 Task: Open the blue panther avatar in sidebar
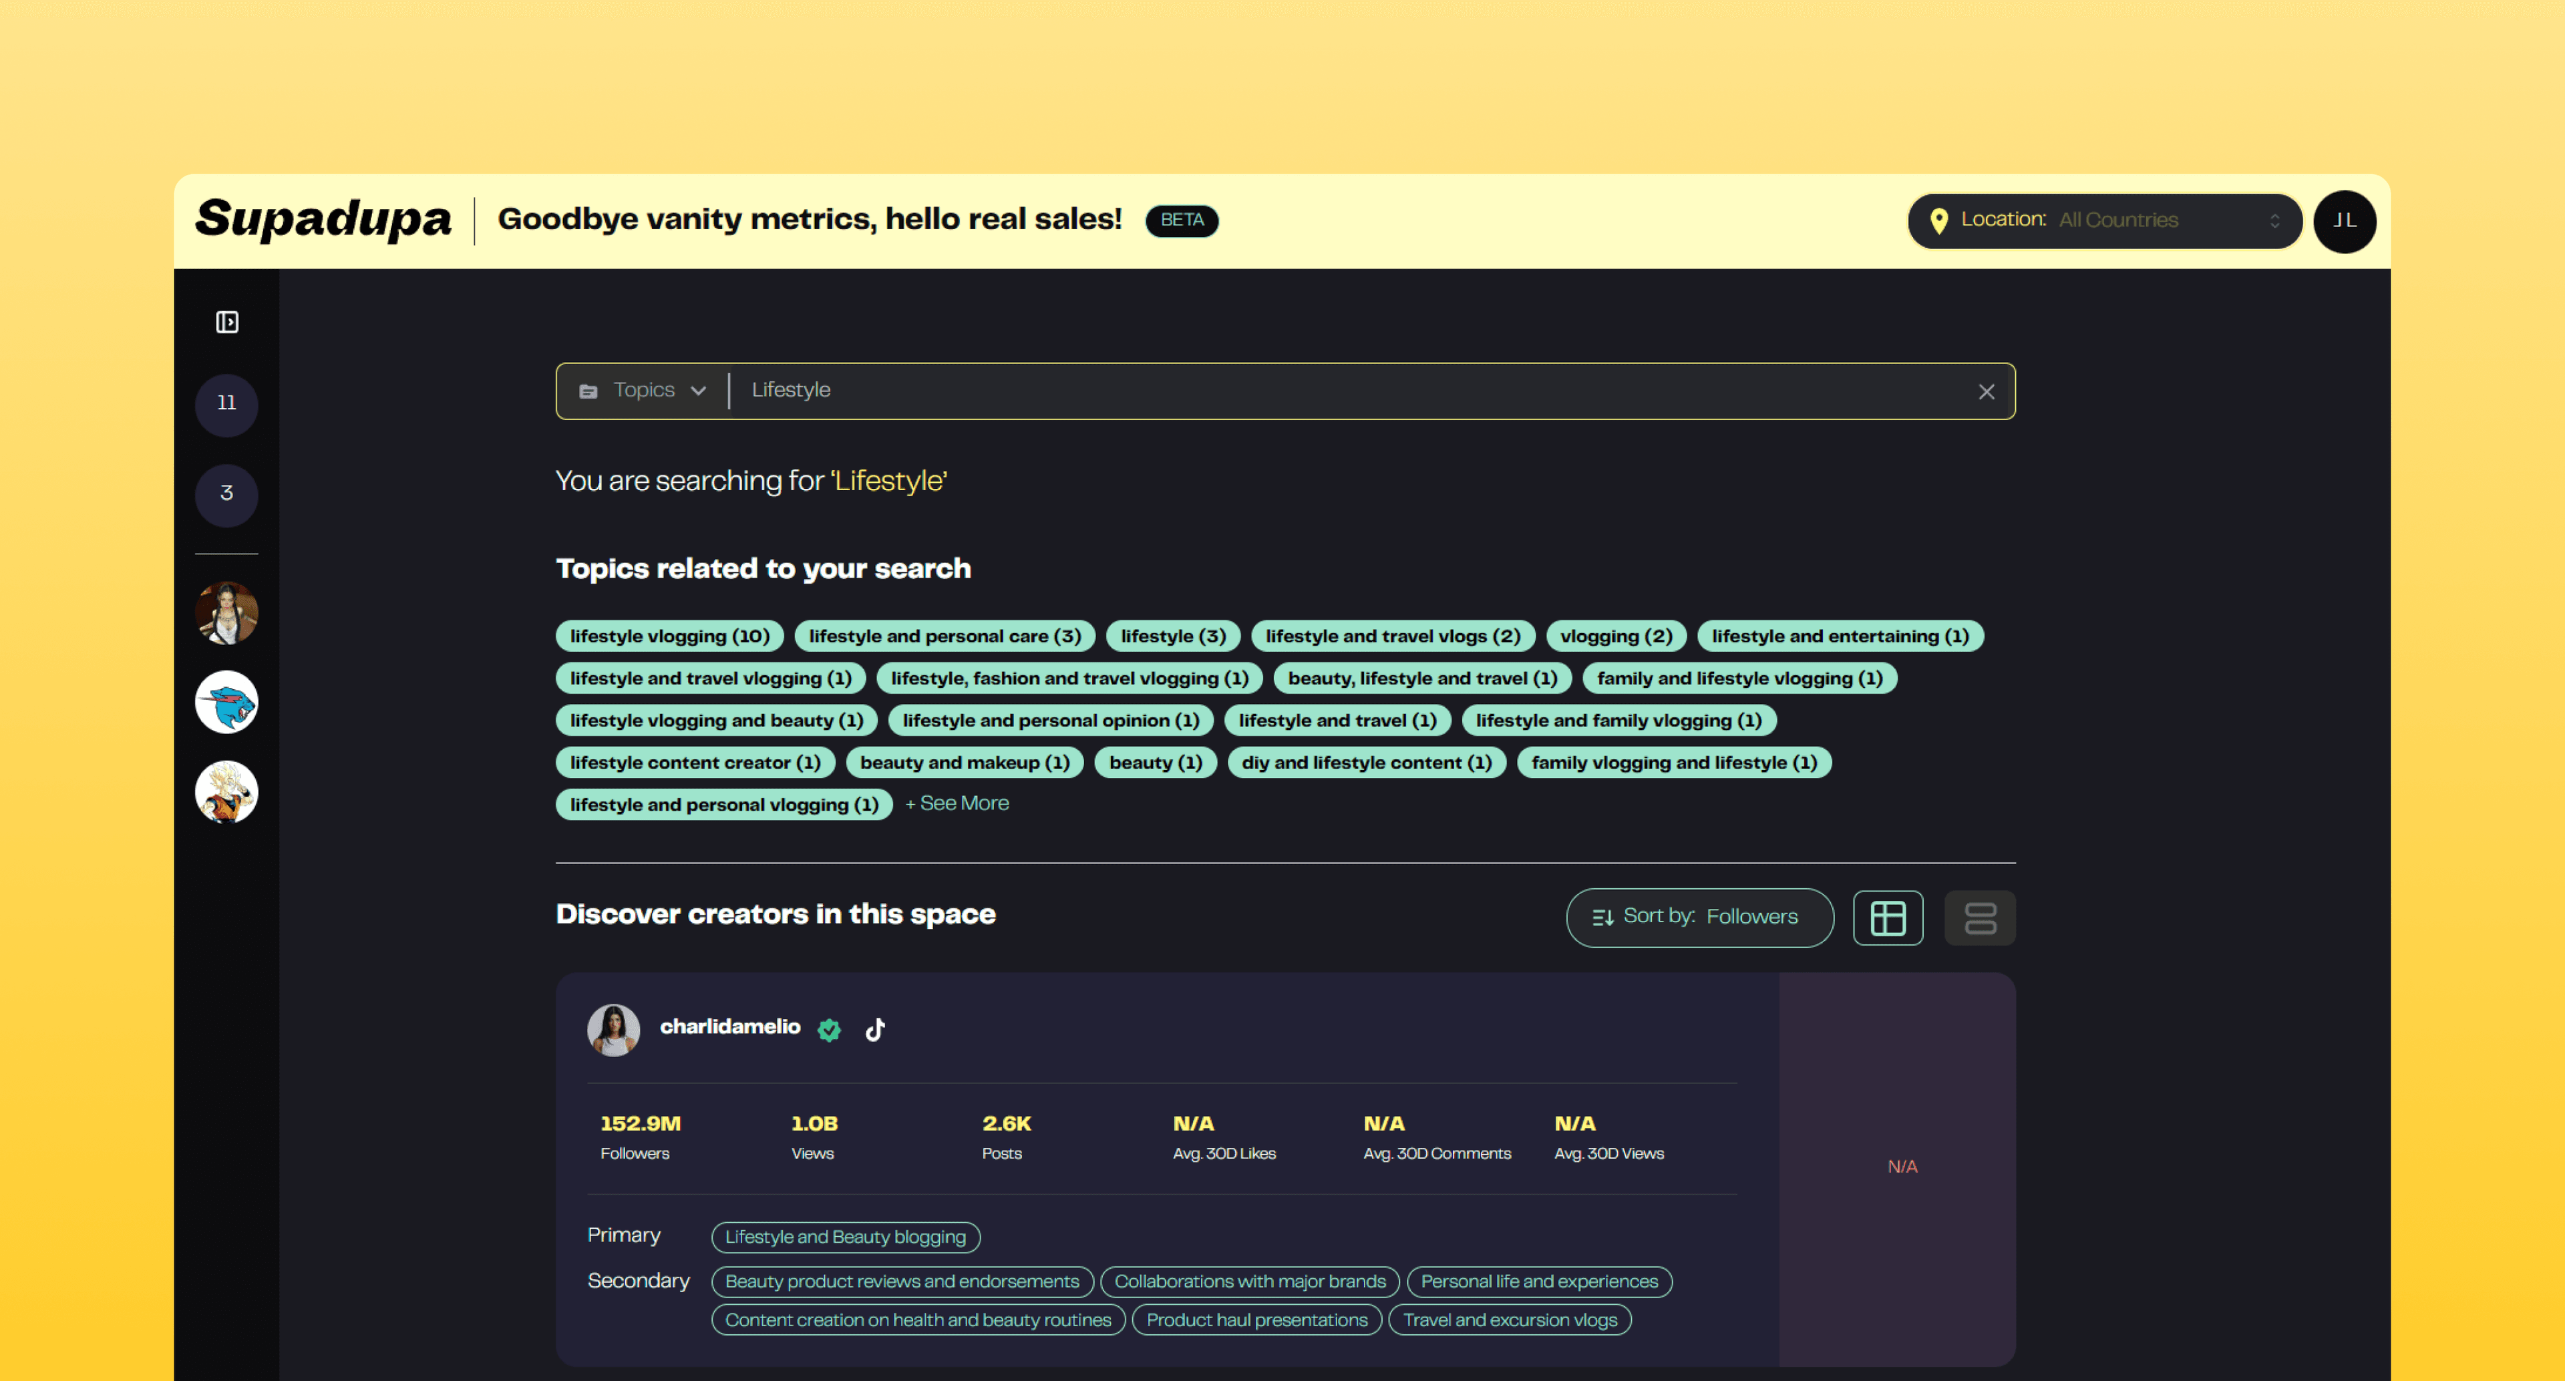[227, 702]
